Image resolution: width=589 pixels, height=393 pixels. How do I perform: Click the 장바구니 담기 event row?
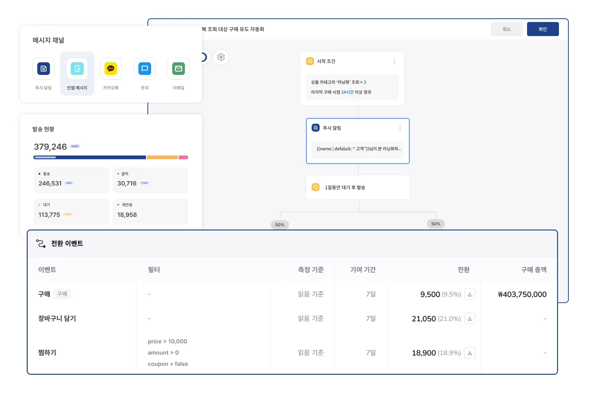(292, 319)
